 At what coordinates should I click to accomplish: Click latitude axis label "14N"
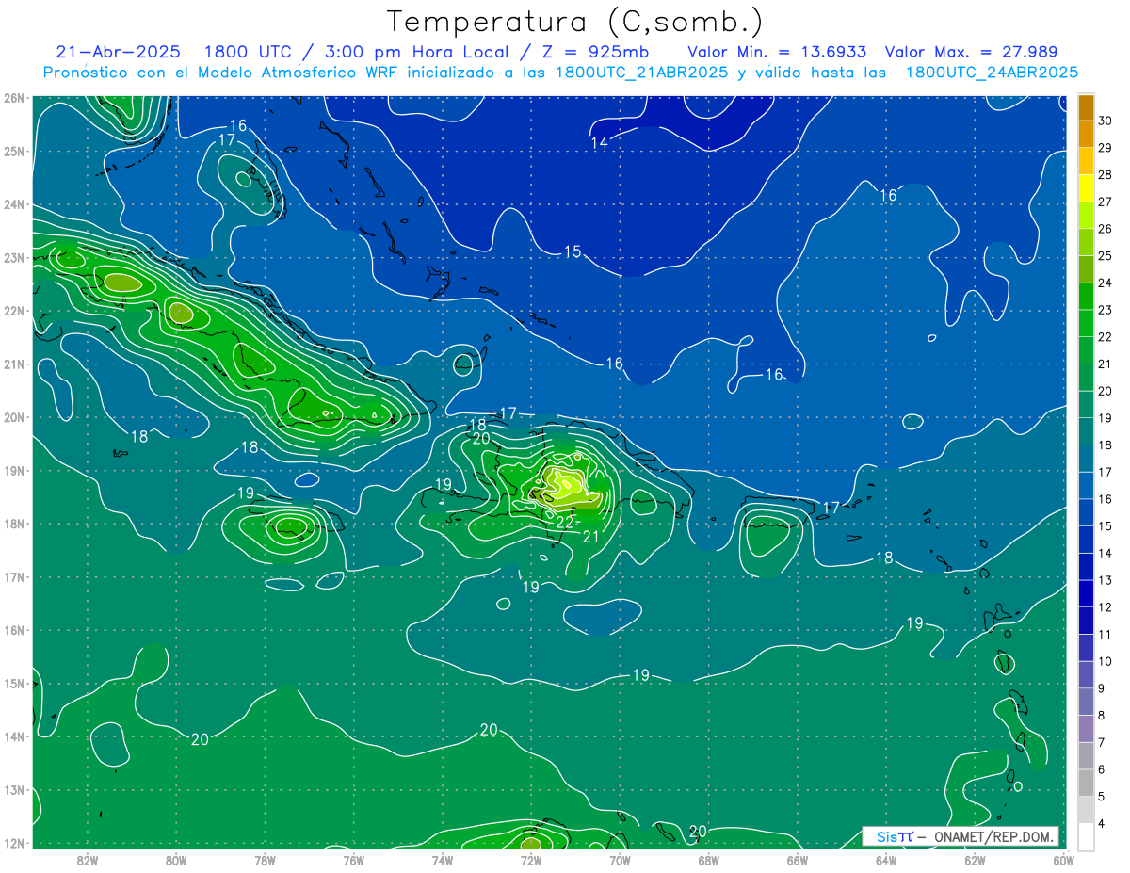14,736
